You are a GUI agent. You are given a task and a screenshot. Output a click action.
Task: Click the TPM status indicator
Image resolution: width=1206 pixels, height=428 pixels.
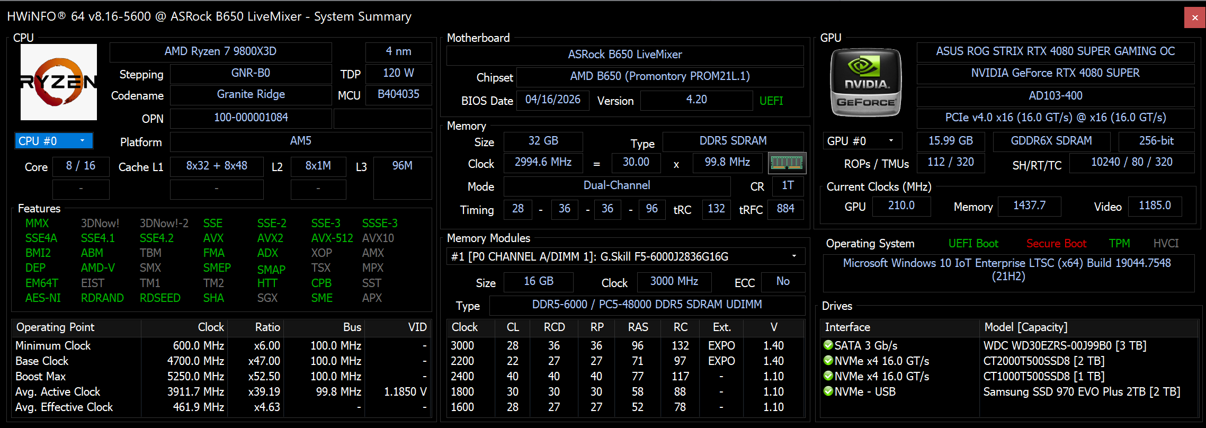pyautogui.click(x=1119, y=244)
